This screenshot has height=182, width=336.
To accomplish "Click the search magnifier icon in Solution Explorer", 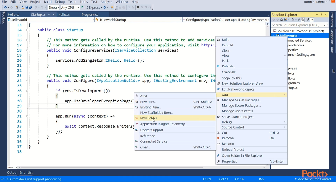I will 325,25.
